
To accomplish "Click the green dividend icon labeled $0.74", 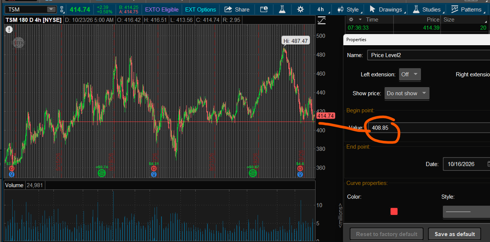I will tap(101, 174).
